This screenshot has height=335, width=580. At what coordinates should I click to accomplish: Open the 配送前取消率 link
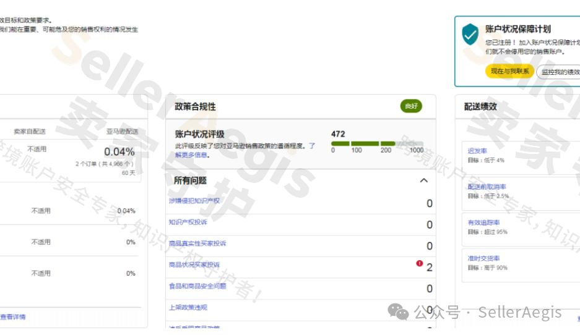click(x=487, y=187)
